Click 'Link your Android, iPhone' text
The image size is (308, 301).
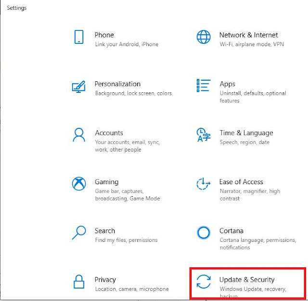pos(127,44)
